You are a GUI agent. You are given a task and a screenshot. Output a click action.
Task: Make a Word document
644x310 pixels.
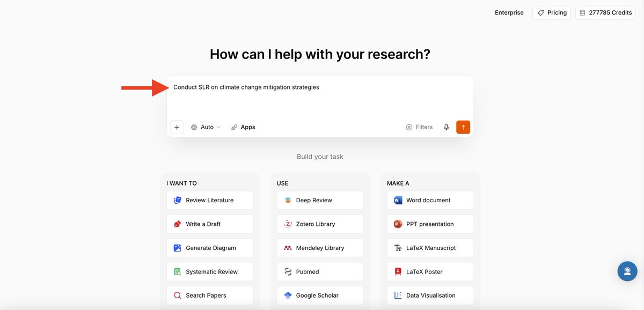click(430, 200)
